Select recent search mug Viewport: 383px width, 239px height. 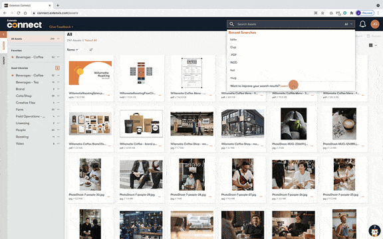pyautogui.click(x=233, y=78)
